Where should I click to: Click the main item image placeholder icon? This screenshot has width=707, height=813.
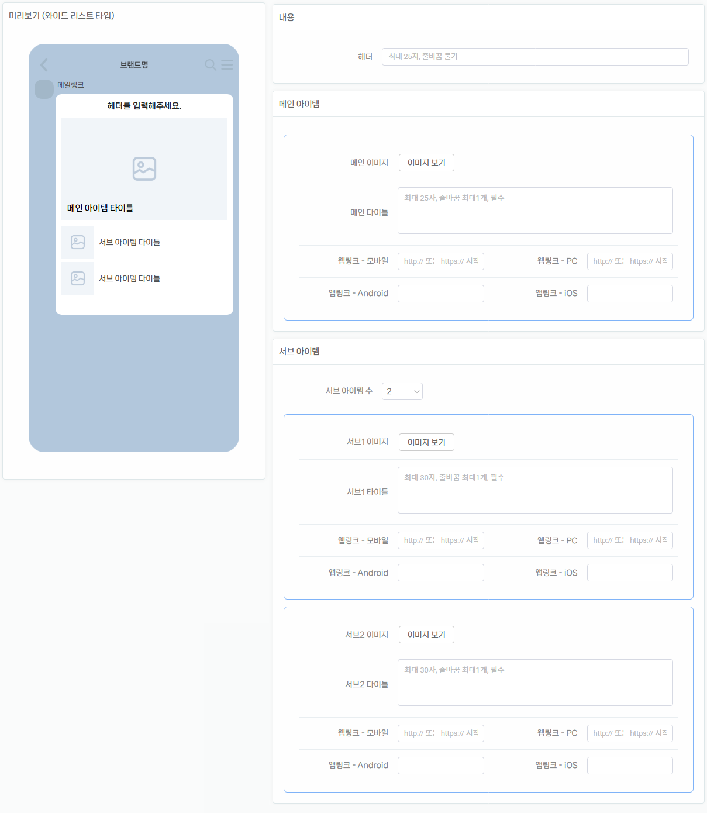(x=144, y=168)
